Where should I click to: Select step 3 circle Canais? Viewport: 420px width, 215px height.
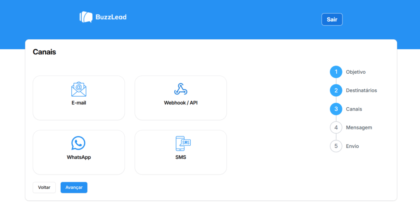point(336,109)
